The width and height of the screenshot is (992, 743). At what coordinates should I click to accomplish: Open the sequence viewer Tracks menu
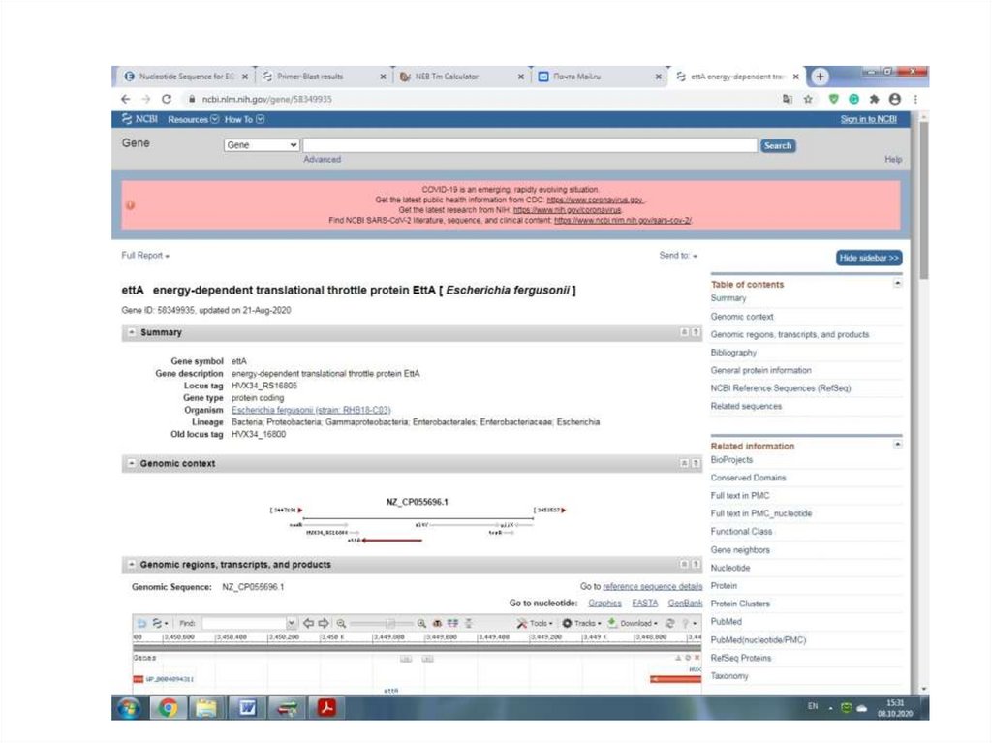point(581,624)
